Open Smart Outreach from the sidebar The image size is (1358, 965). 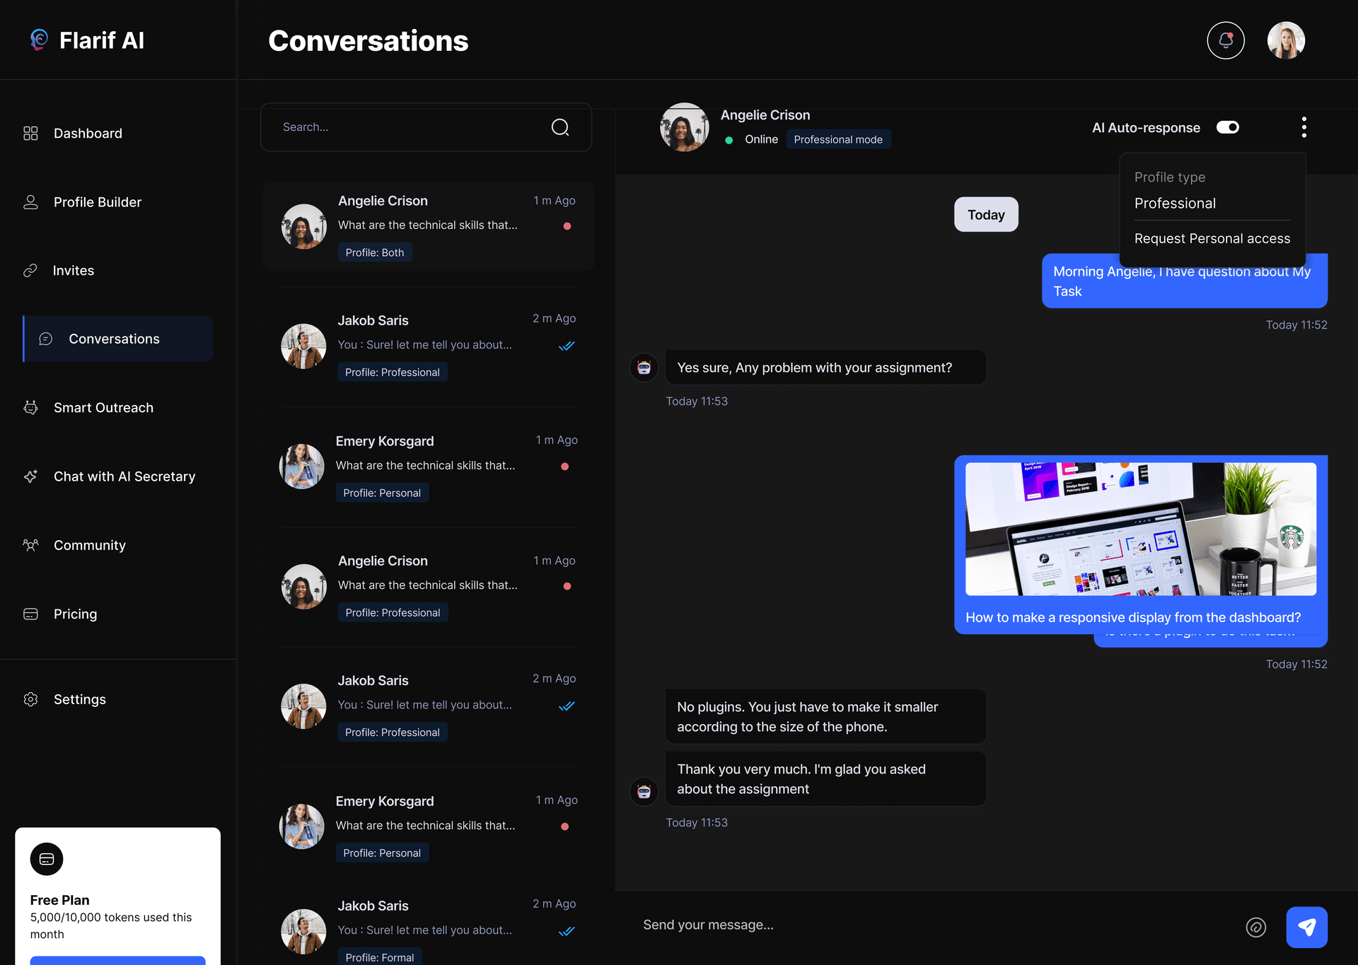103,408
